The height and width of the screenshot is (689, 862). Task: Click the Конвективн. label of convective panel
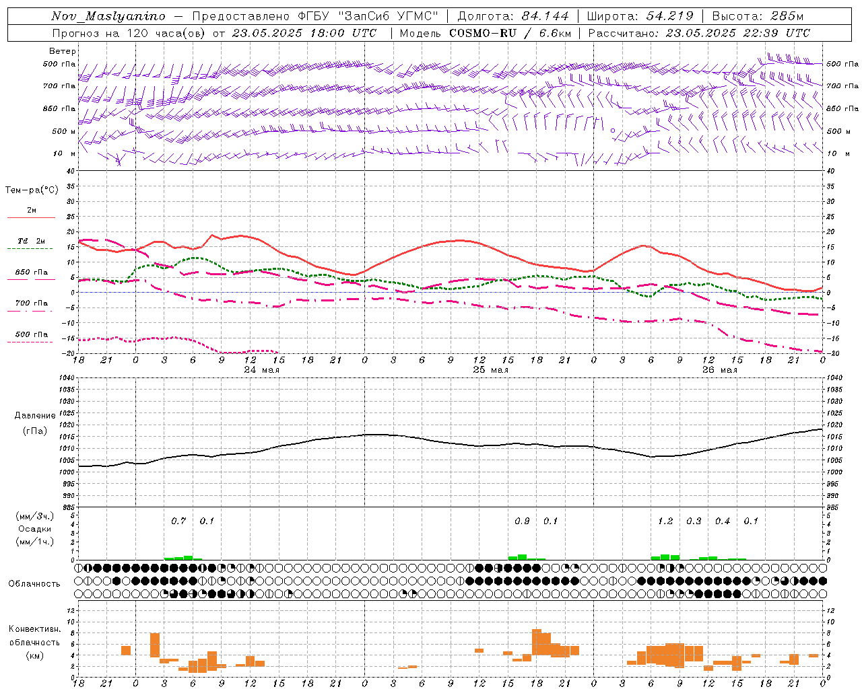point(34,629)
